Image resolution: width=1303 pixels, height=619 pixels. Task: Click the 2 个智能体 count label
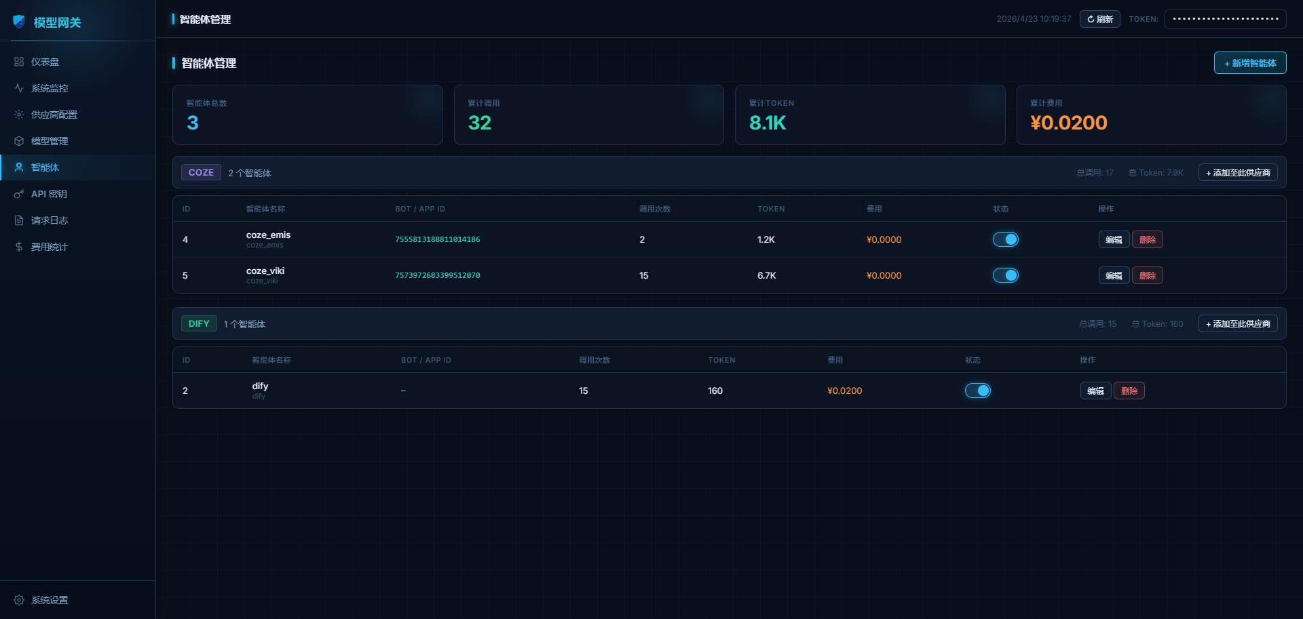click(250, 173)
